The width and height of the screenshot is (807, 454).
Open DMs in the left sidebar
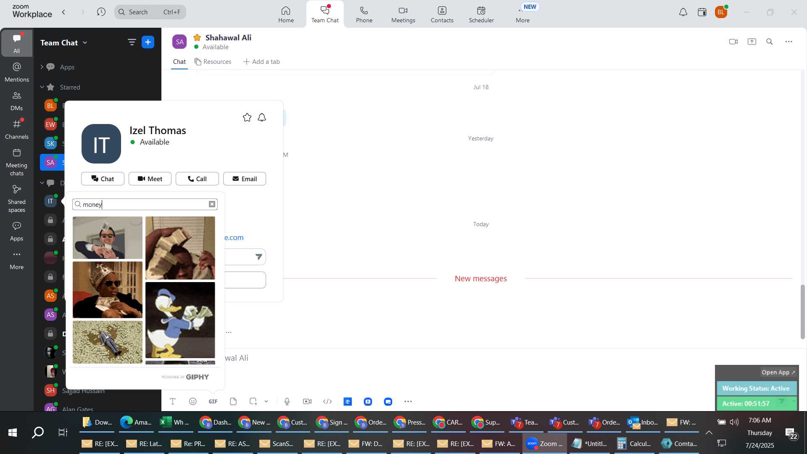click(x=16, y=101)
